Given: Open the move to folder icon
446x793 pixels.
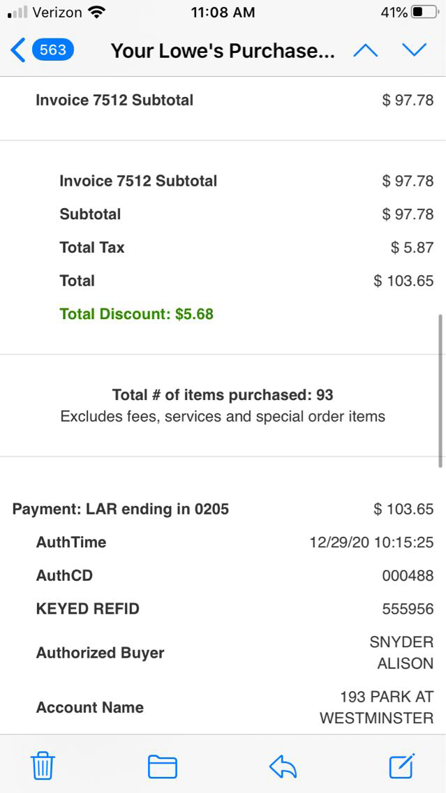Looking at the screenshot, I should 162,766.
